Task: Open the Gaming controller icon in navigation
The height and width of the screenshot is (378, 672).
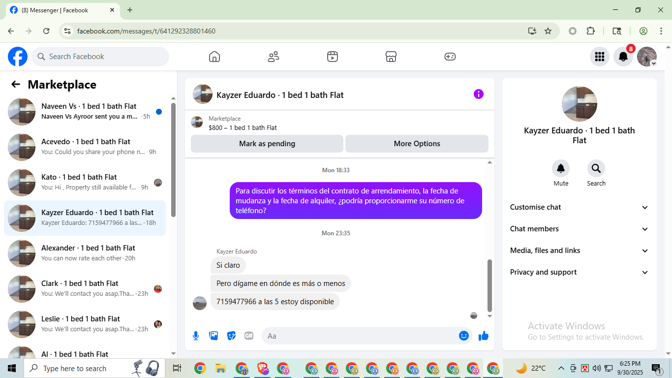Action: click(x=450, y=57)
